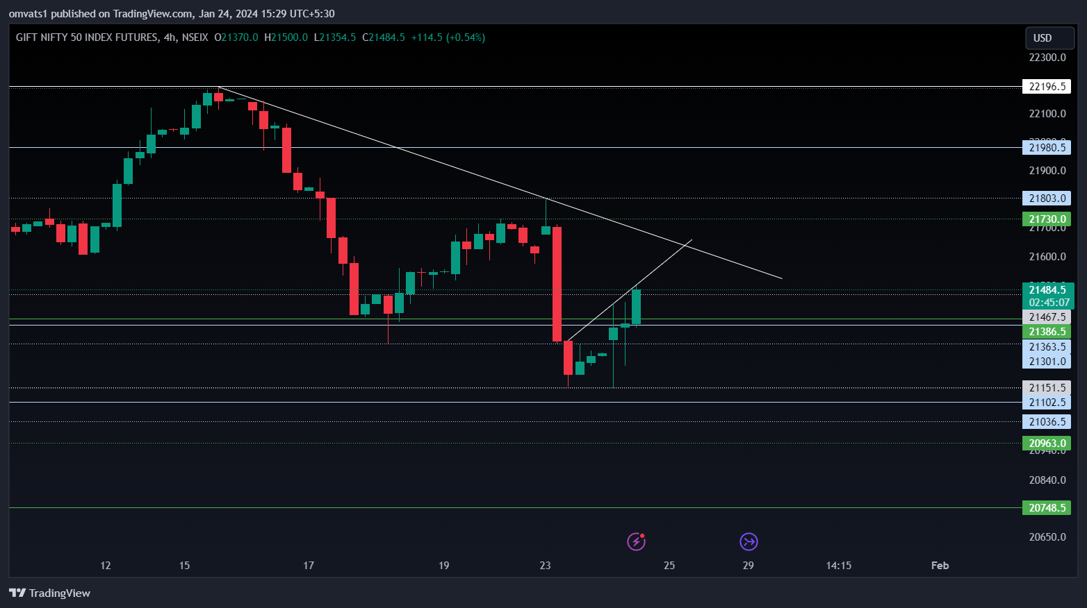1087x608 pixels.
Task: Click date 29 on time axis
Action: [748, 566]
